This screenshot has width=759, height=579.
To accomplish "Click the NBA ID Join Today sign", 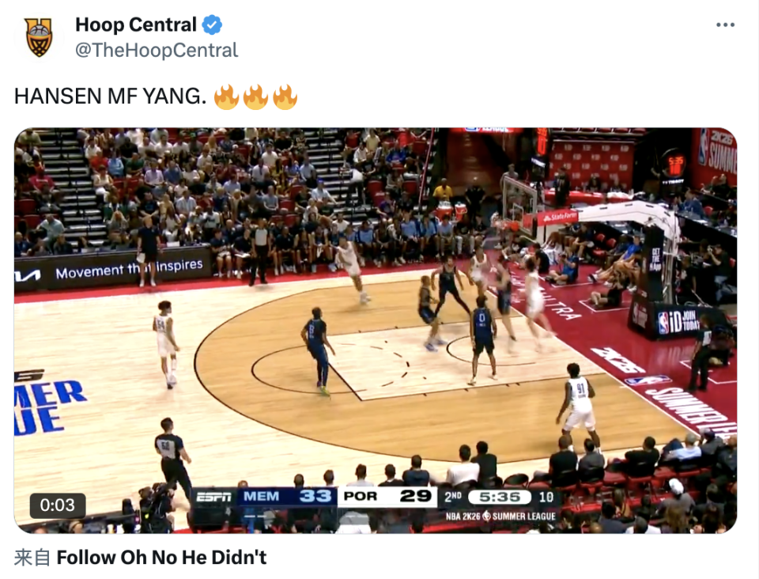I will pos(678,321).
